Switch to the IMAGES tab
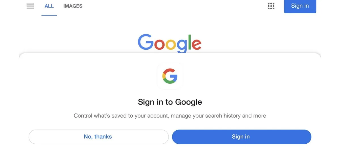This screenshot has height=157, width=340. pos(73,6)
